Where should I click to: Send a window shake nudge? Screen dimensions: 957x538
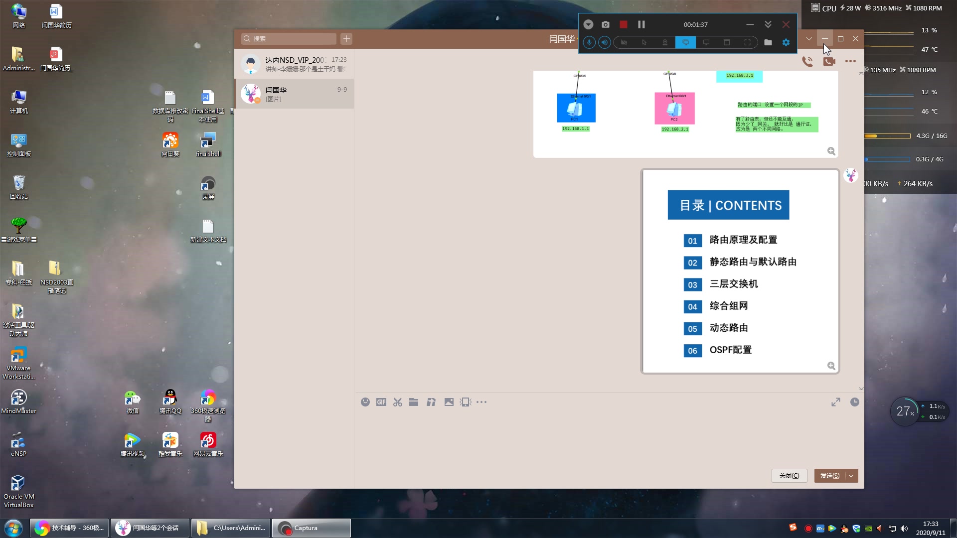coord(466,402)
